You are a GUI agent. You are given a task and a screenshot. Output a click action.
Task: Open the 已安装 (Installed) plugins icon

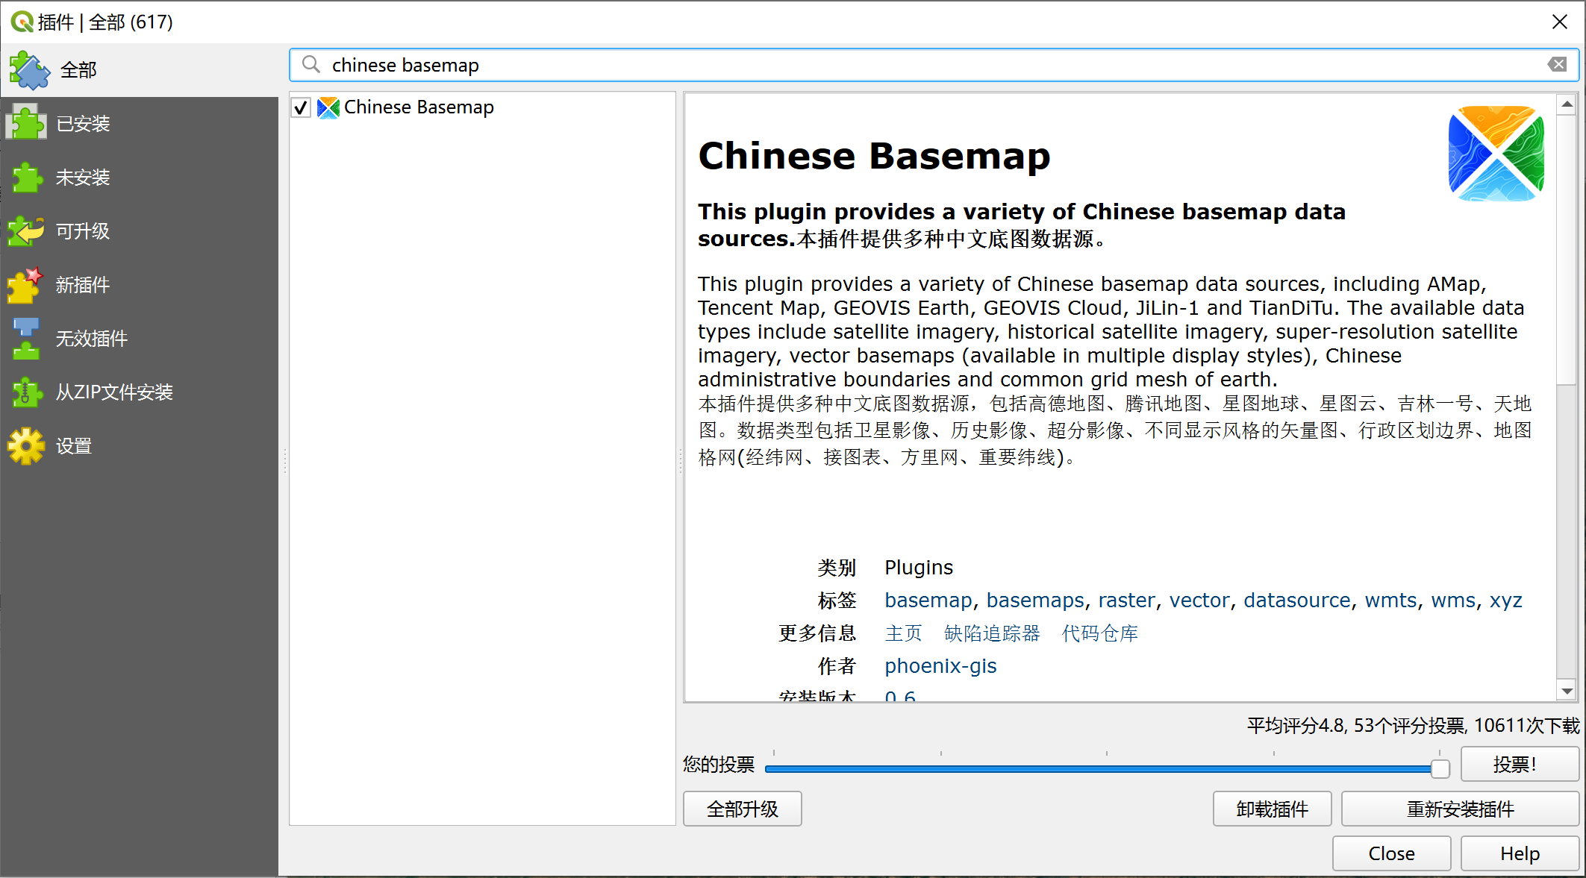tap(27, 123)
